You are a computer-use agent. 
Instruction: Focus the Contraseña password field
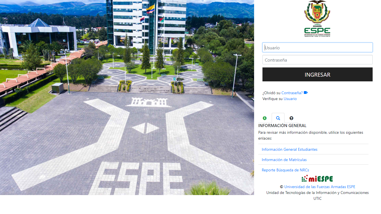point(317,59)
